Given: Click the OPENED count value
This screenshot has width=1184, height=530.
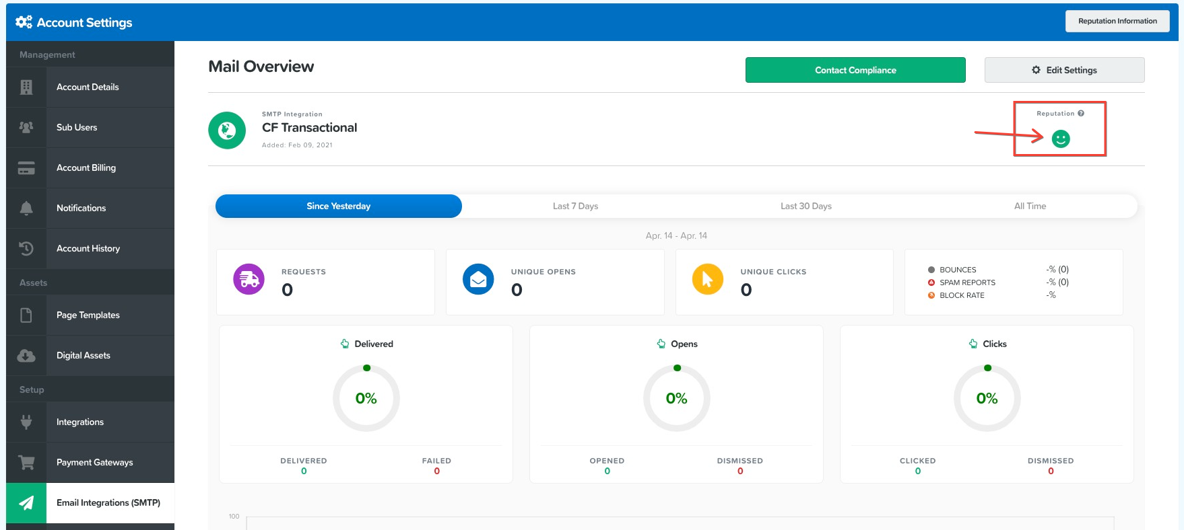Looking at the screenshot, I should pyautogui.click(x=607, y=471).
